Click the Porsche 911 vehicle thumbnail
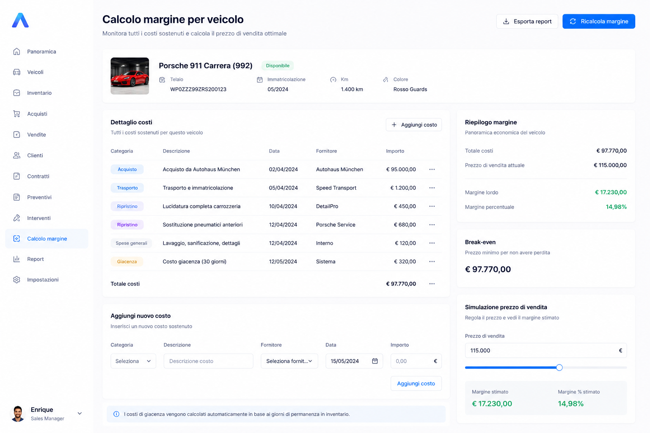The width and height of the screenshot is (650, 433). coord(130,76)
